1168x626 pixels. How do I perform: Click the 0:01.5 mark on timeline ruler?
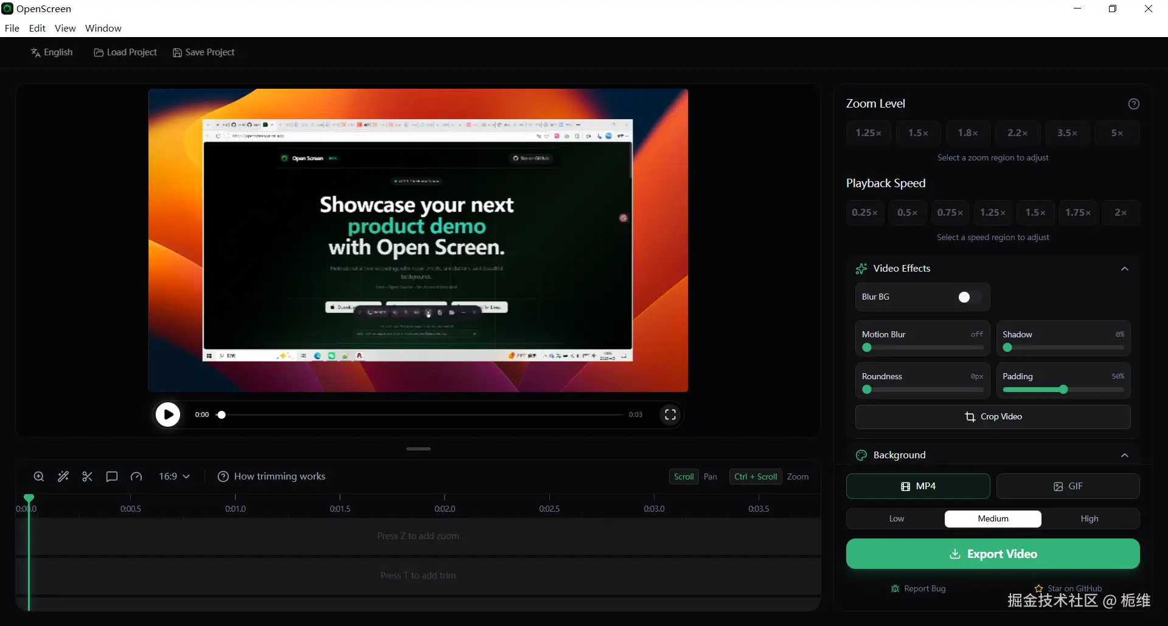coord(340,509)
